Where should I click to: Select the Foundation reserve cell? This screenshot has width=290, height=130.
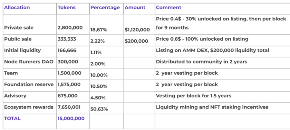(28, 85)
